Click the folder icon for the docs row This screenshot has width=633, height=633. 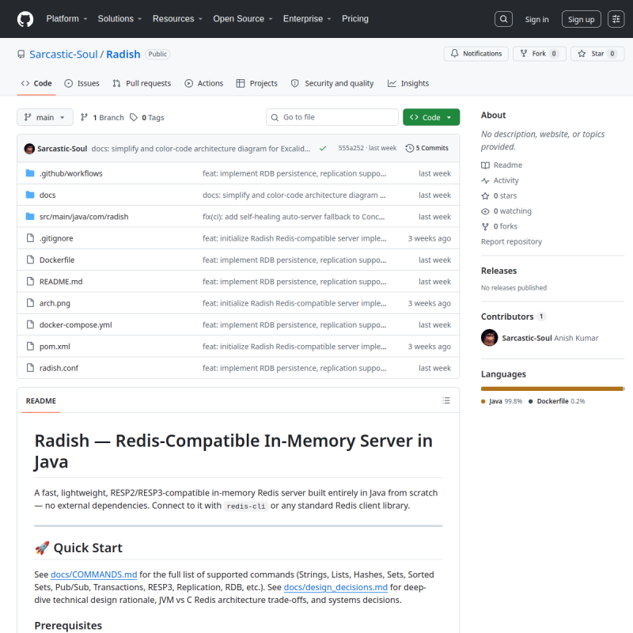[30, 195]
